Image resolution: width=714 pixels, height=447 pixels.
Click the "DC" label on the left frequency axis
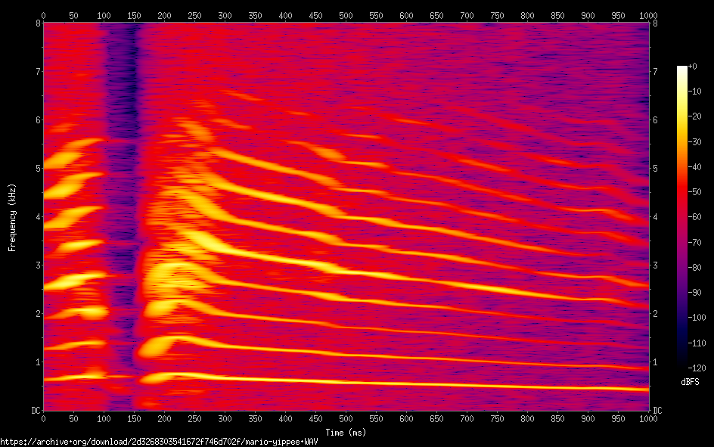(x=35, y=411)
